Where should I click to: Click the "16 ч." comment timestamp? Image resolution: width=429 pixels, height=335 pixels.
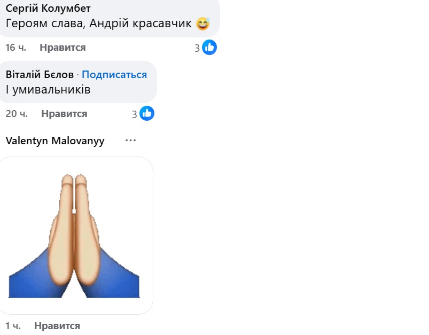pos(16,48)
